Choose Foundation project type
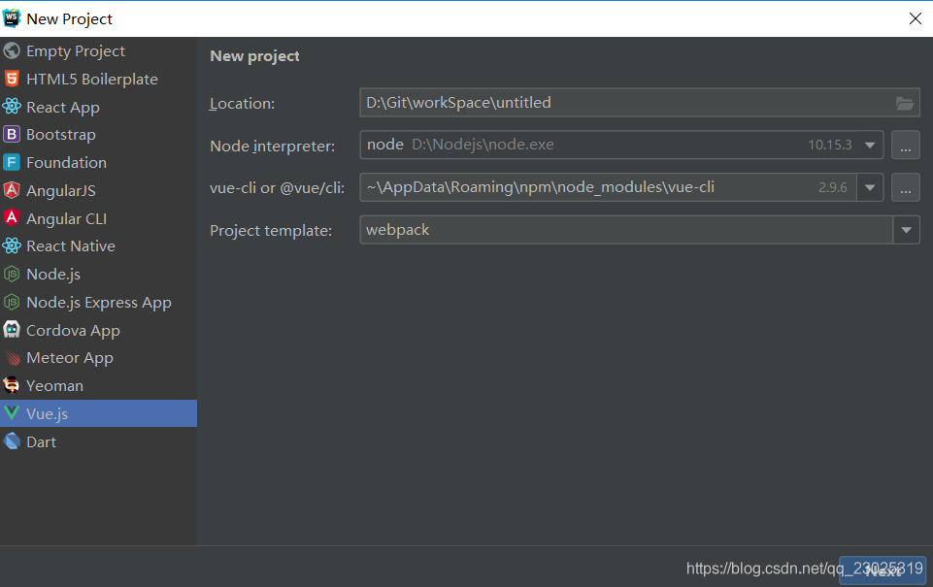Viewport: 933px width, 587px height. [x=98, y=162]
